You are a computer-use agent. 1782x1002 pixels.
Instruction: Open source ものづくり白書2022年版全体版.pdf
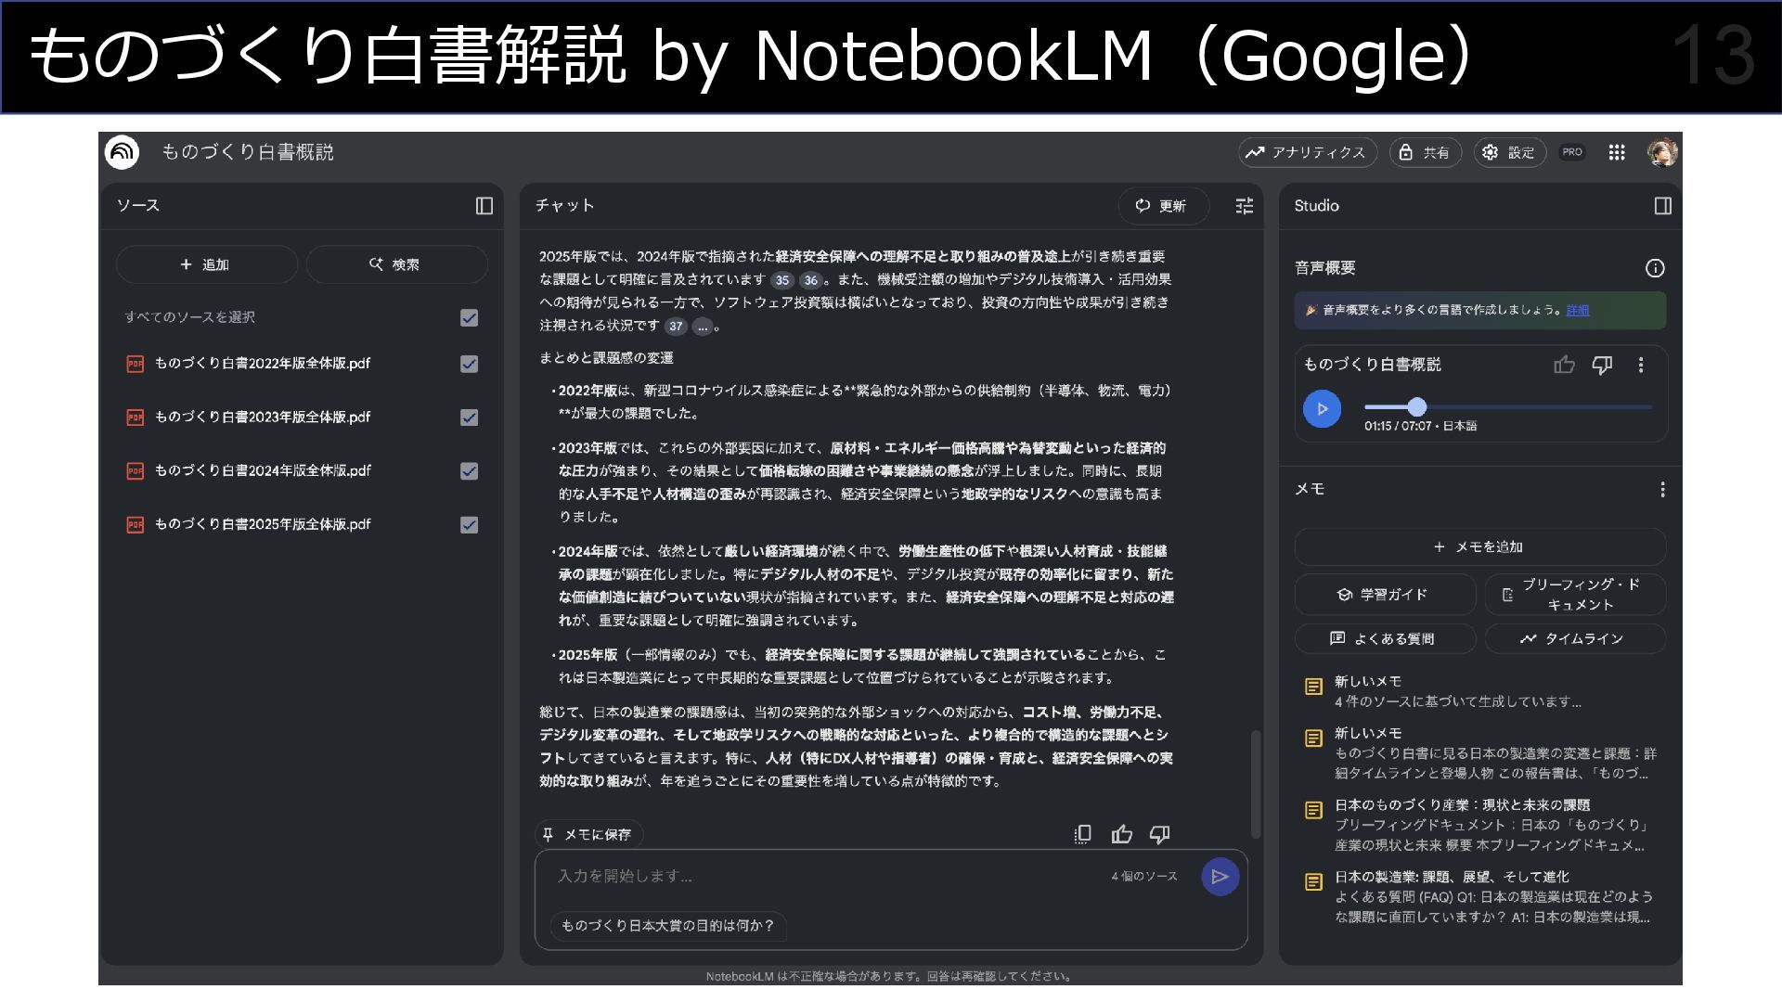tap(262, 364)
